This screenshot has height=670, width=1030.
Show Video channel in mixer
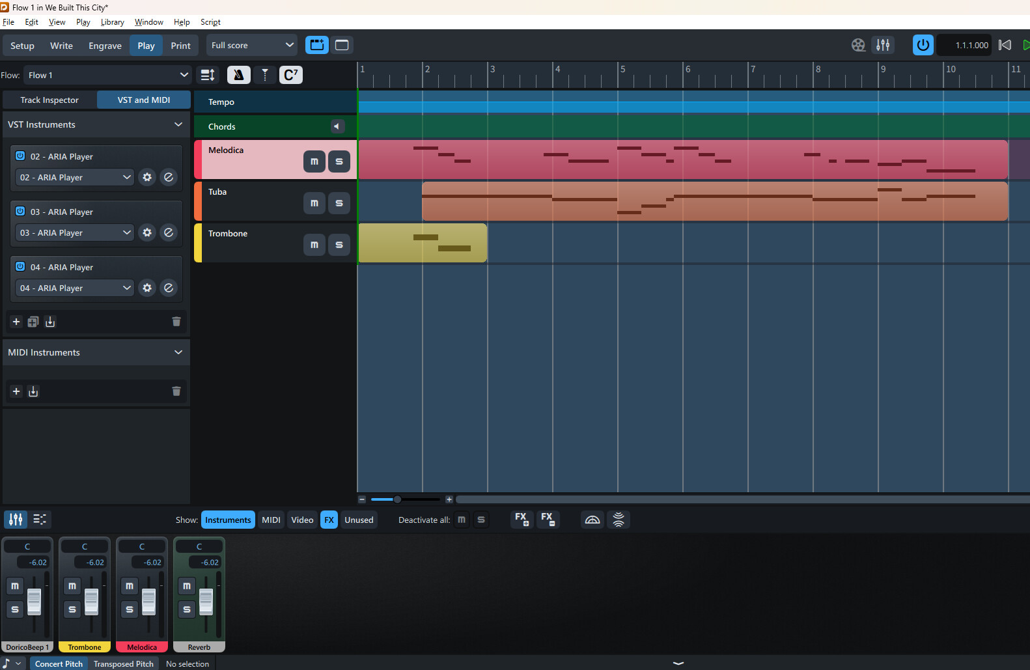pos(302,520)
